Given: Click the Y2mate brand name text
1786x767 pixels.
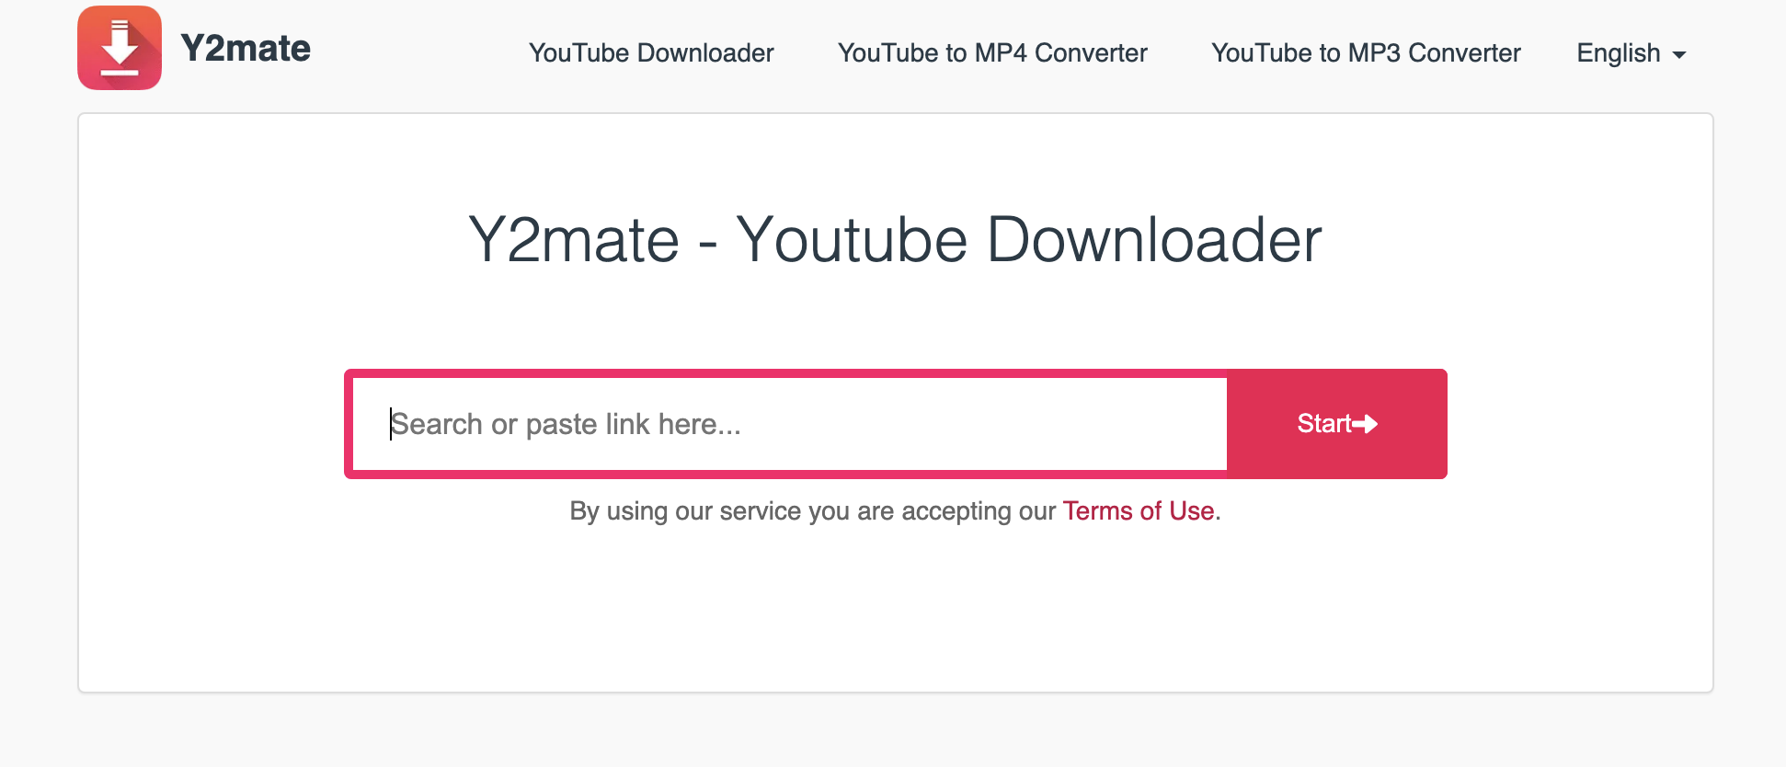Looking at the screenshot, I should tap(246, 48).
